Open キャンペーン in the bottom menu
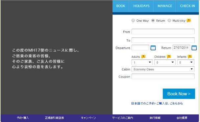 pyautogui.click(x=88, y=118)
